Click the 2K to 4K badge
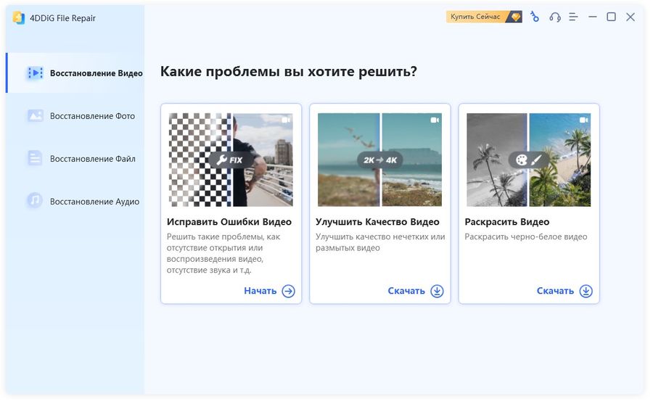The width and height of the screenshot is (653, 404). point(379,160)
